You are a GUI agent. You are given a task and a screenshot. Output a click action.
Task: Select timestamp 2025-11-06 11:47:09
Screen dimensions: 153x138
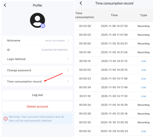(x=114, y=35)
